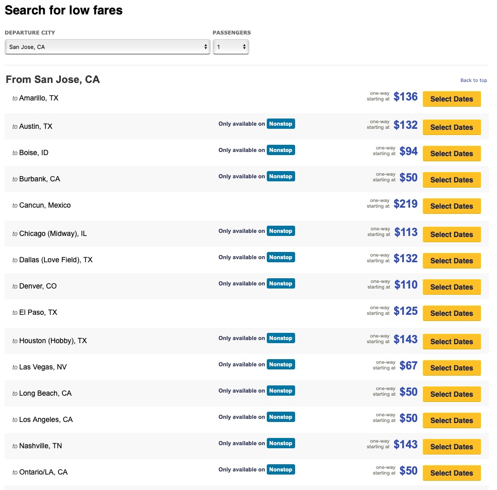Click Select Dates for Boise, ID
The height and width of the screenshot is (490, 497).
coord(451,154)
